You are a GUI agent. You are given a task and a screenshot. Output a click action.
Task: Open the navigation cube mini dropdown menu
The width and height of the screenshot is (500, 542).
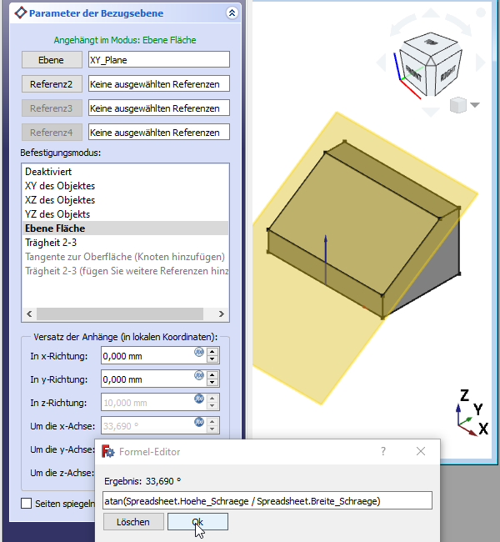(475, 105)
